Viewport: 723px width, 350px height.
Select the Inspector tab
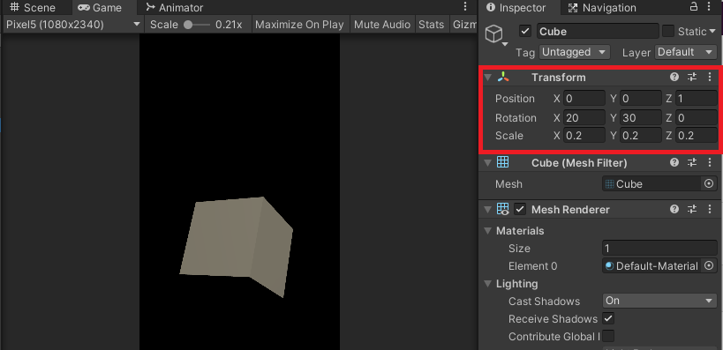pyautogui.click(x=516, y=8)
